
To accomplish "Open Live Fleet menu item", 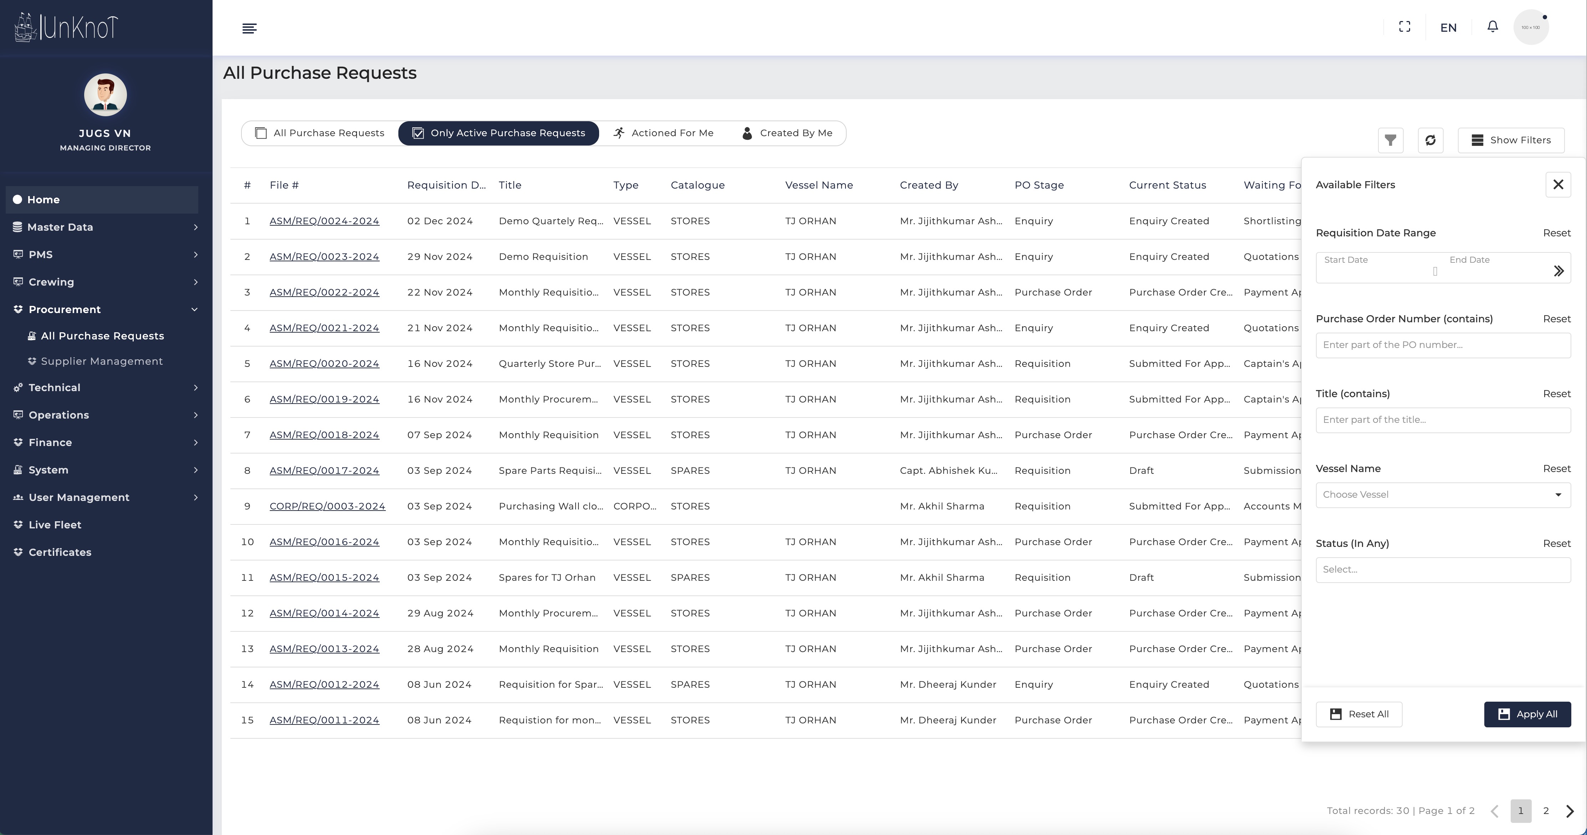I will click(55, 525).
